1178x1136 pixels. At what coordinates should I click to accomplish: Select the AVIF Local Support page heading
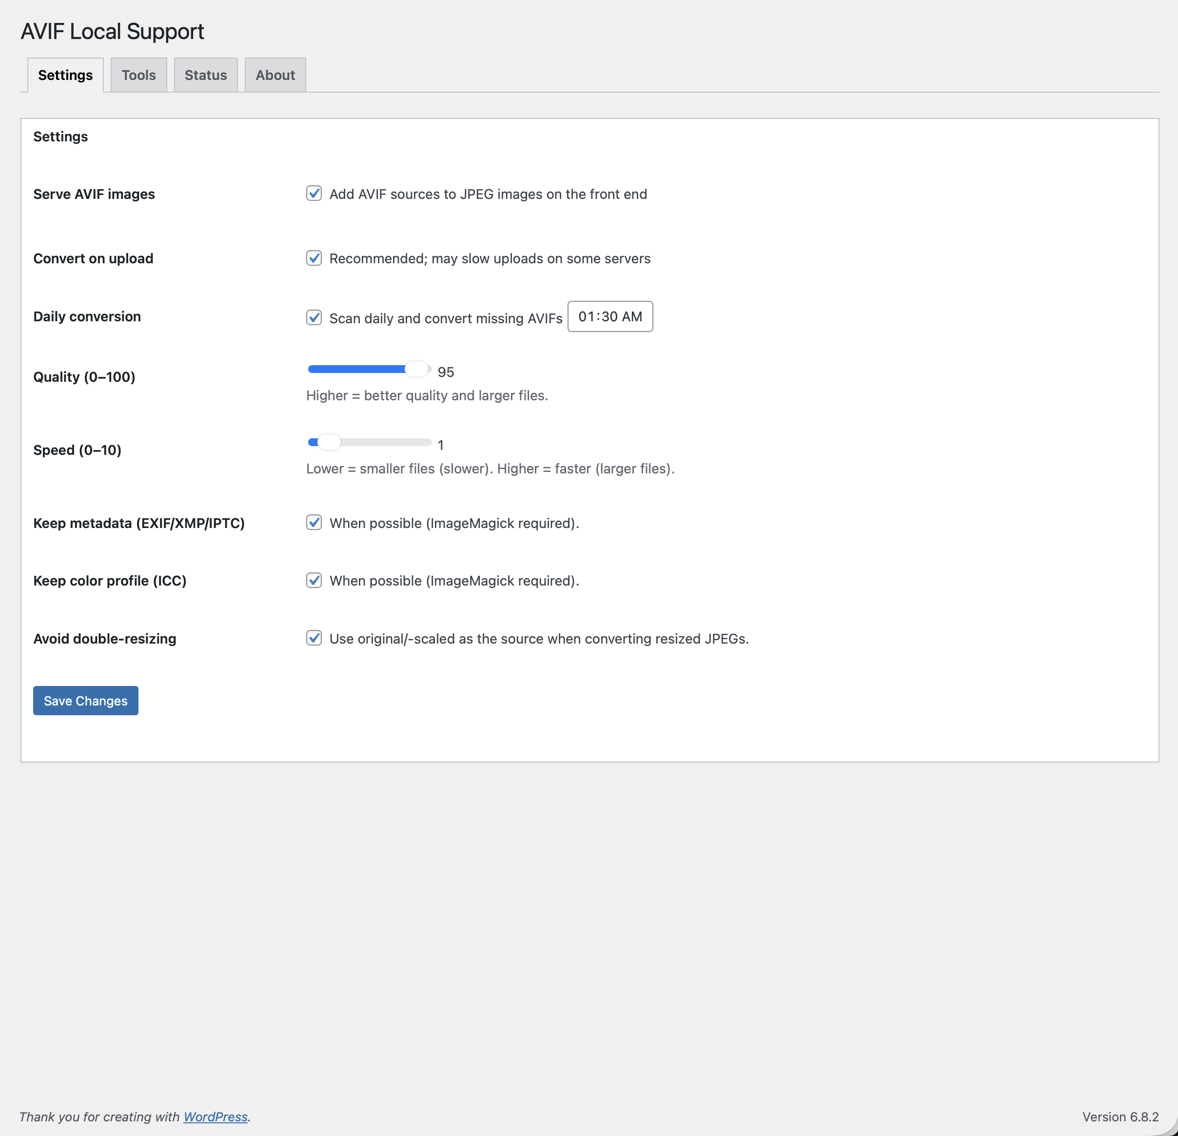tap(113, 31)
